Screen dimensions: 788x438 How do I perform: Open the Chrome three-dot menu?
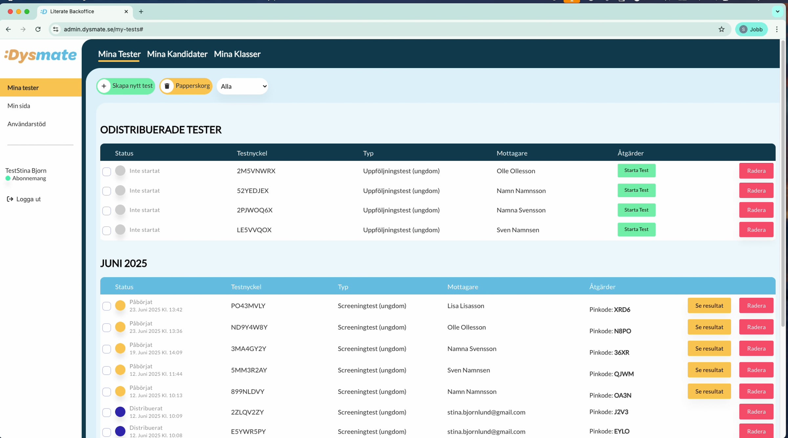(x=777, y=29)
